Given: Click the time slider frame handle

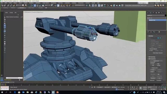Looking at the screenshot, I should (x=8, y=82).
